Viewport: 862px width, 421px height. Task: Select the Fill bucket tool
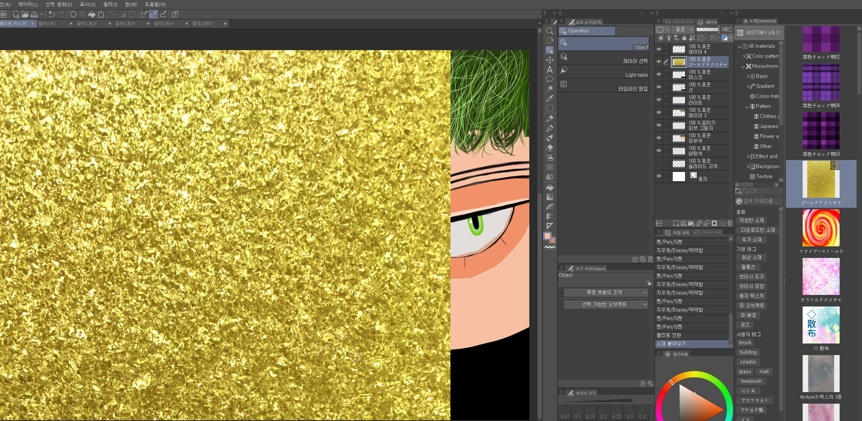pyautogui.click(x=550, y=187)
